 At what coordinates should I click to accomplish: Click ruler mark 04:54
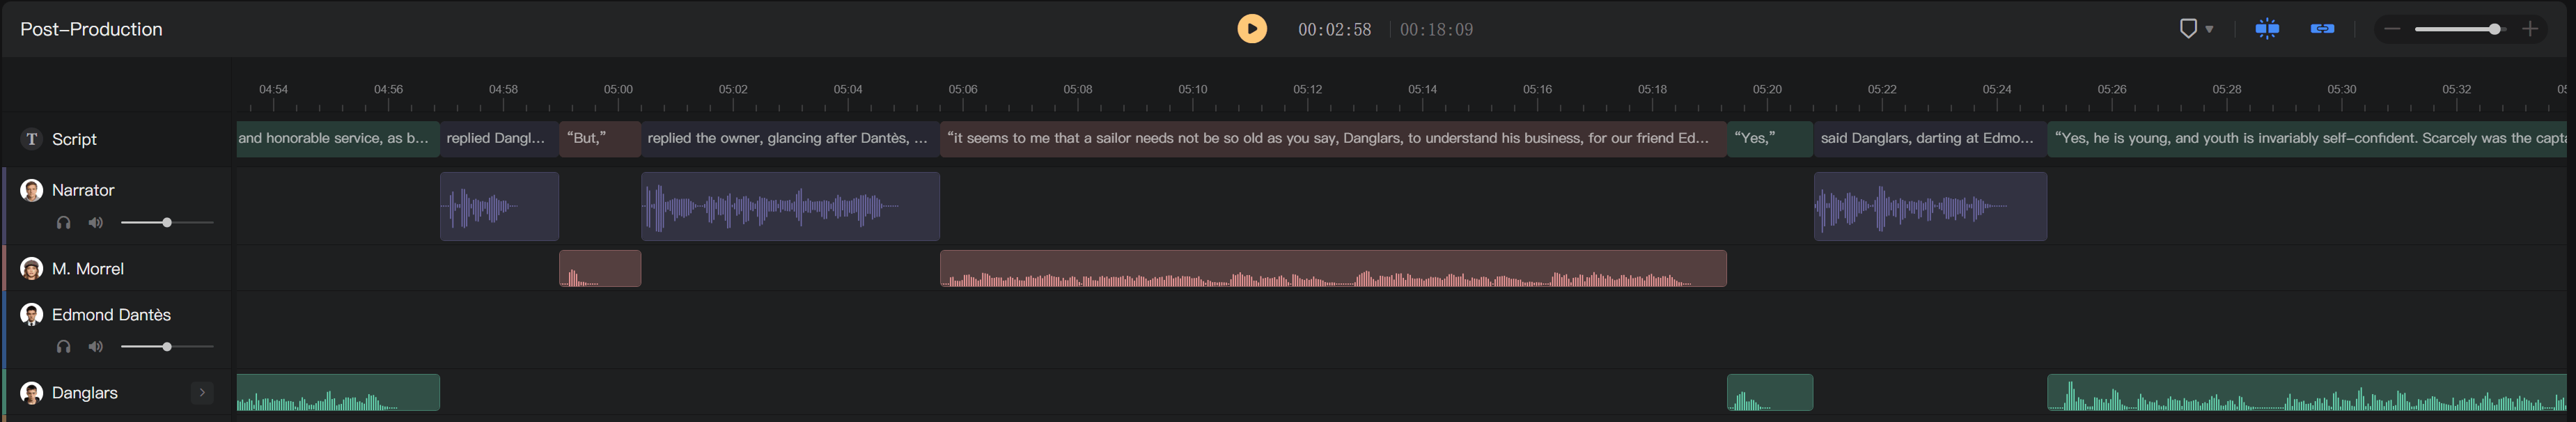pyautogui.click(x=273, y=90)
